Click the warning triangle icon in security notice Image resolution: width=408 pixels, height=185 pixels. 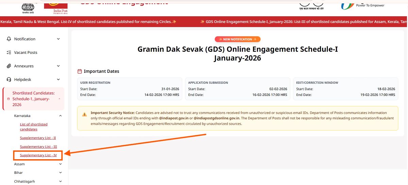pyautogui.click(x=84, y=115)
